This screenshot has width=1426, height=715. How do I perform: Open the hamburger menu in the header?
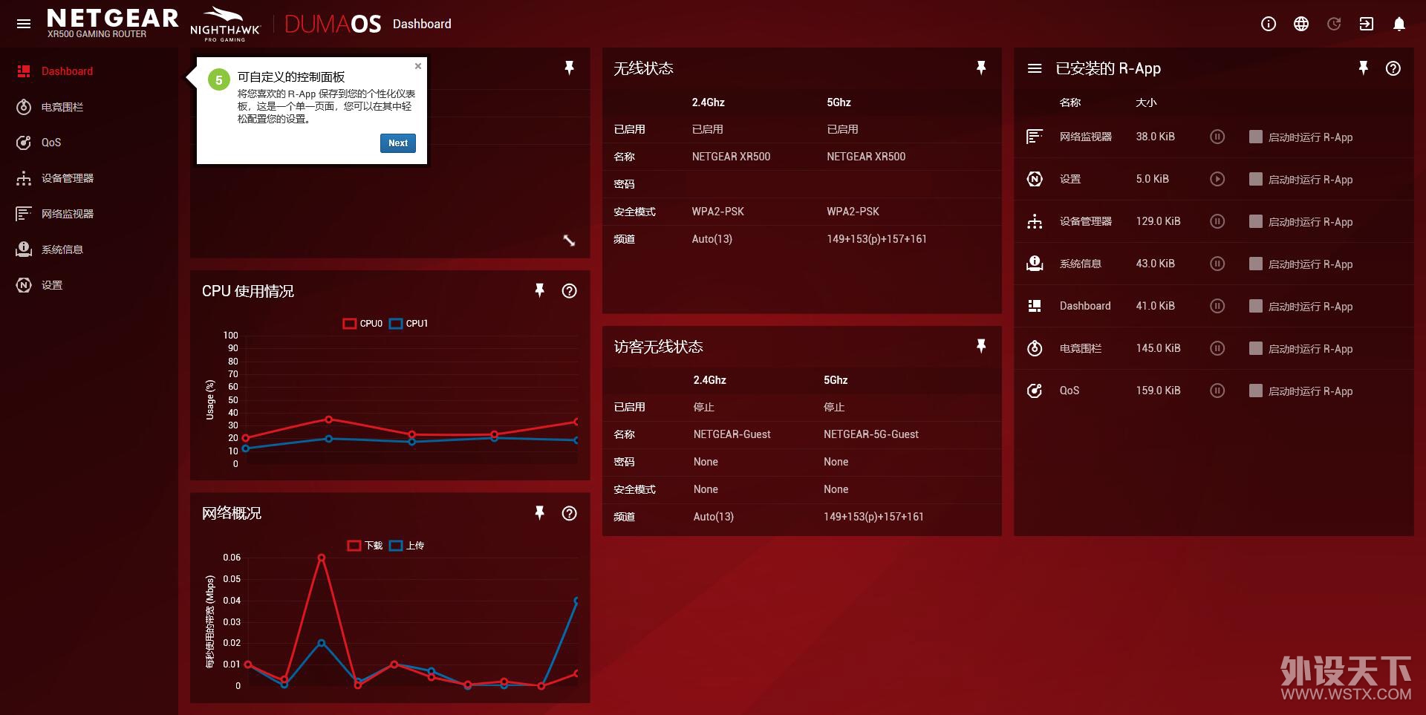24,24
